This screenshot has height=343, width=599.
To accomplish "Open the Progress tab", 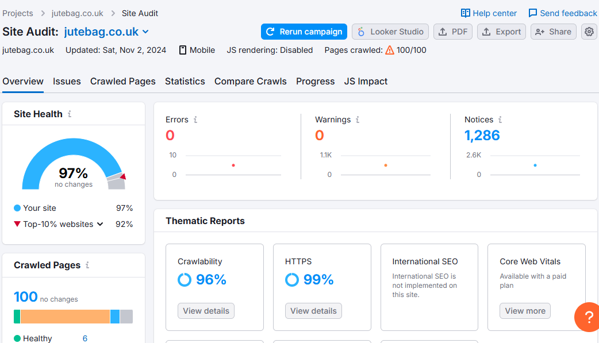I will coord(315,82).
